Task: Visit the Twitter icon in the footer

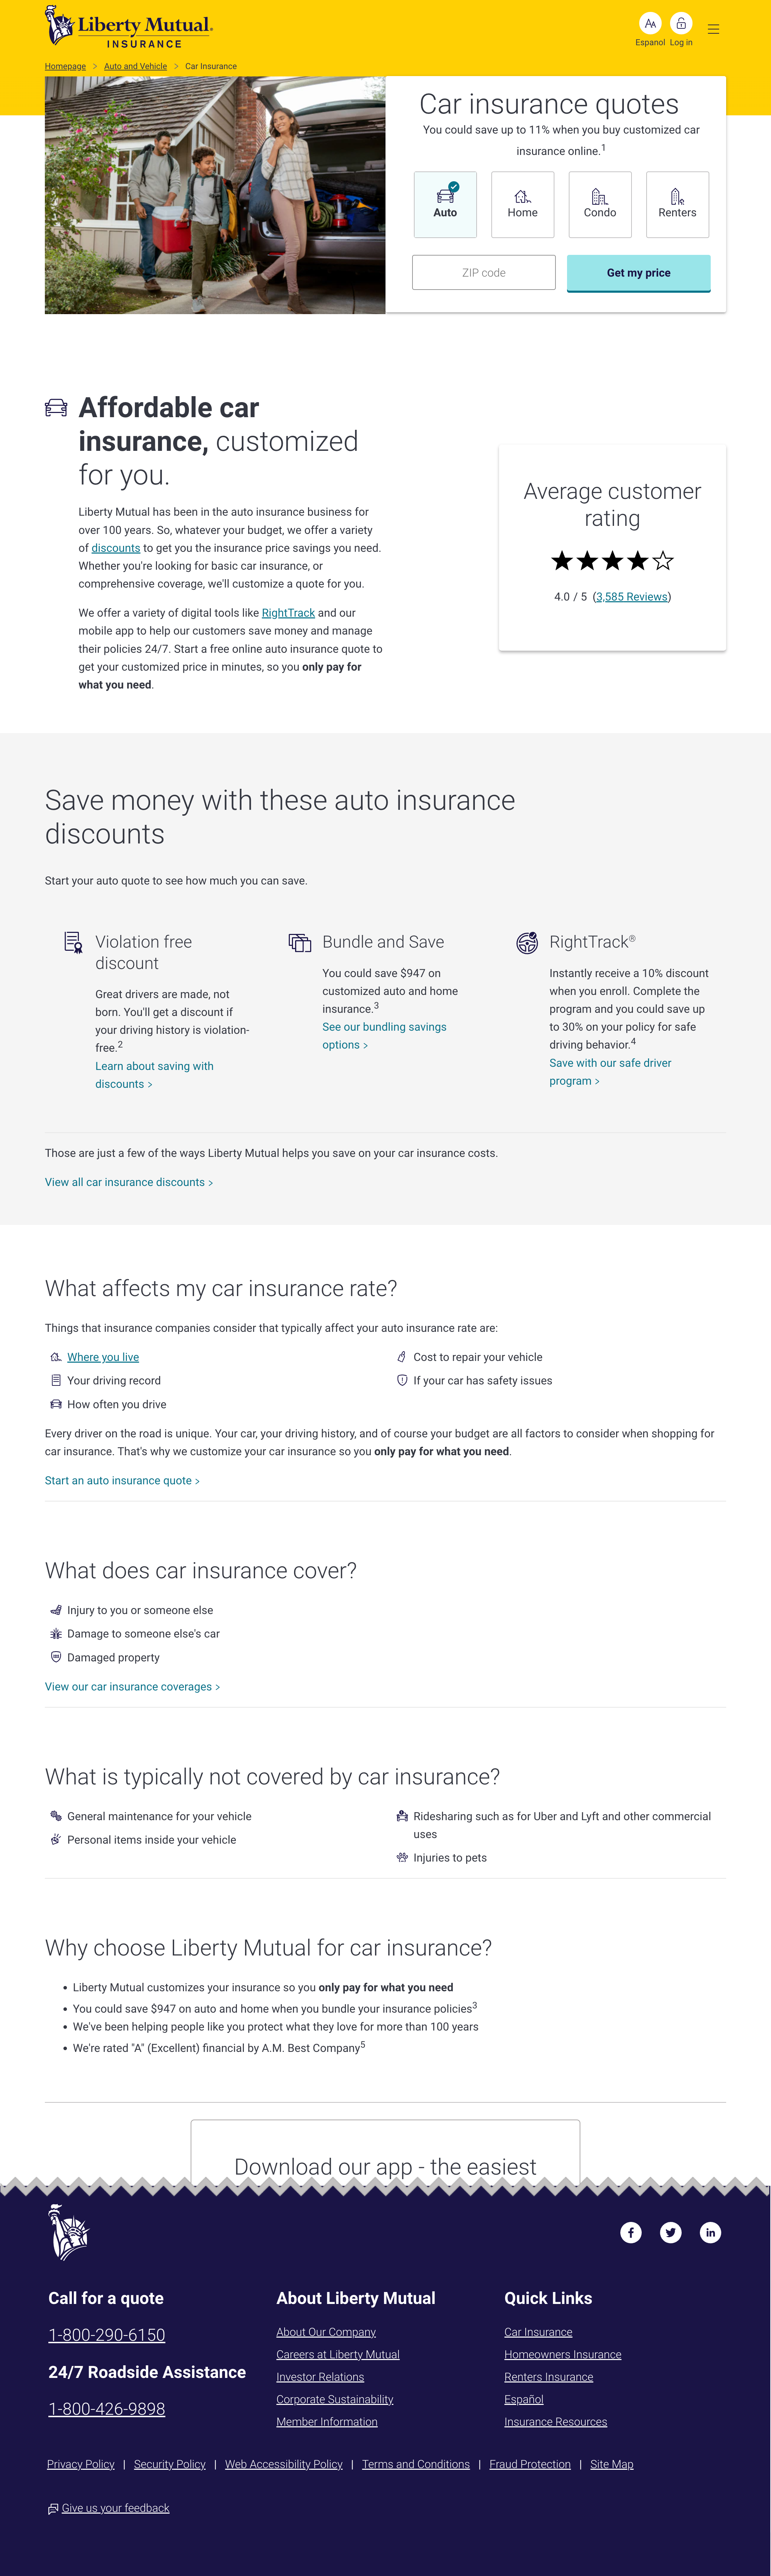Action: tap(671, 2232)
